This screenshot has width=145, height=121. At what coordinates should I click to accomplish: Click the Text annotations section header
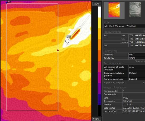click(x=114, y=63)
